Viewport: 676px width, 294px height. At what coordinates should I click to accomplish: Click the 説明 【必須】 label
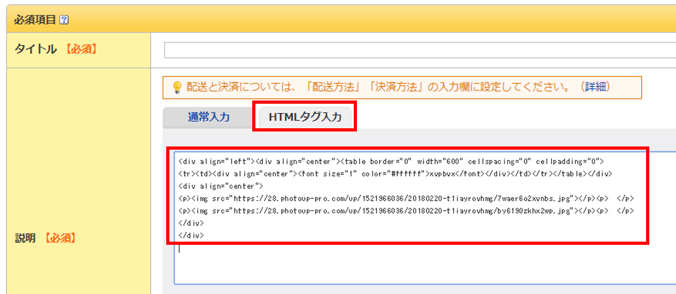(x=45, y=238)
